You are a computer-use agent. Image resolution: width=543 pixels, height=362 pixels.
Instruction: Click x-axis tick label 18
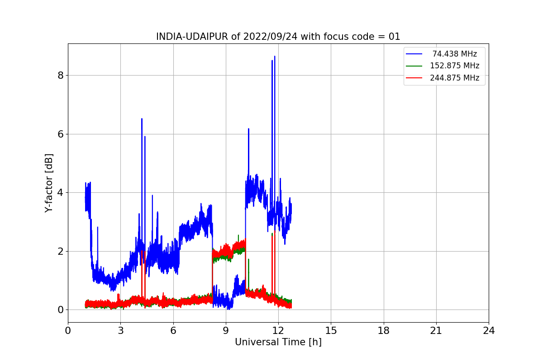[x=384, y=331]
